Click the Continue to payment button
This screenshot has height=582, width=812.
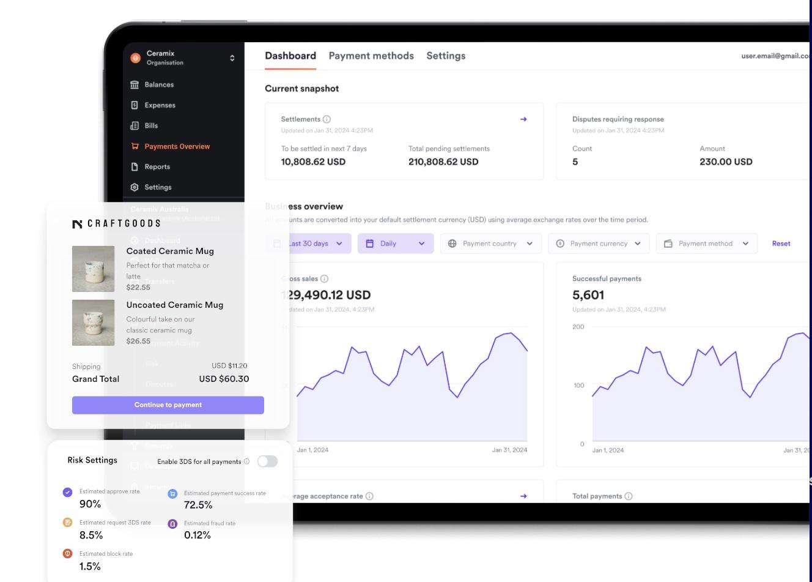[168, 405]
